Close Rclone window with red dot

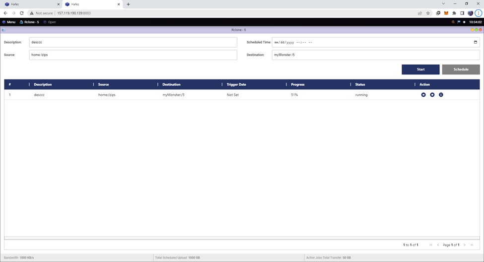[481, 30]
